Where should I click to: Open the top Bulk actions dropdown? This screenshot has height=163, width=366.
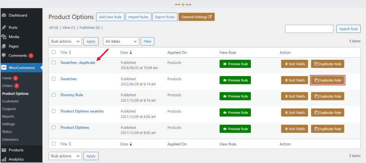pos(66,41)
